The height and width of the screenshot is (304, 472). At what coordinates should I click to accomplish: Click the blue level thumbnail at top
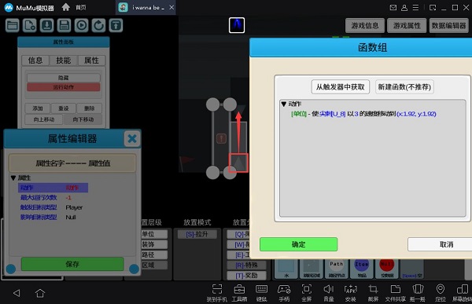[x=237, y=25]
